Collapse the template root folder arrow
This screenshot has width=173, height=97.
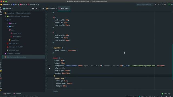tap(3, 13)
